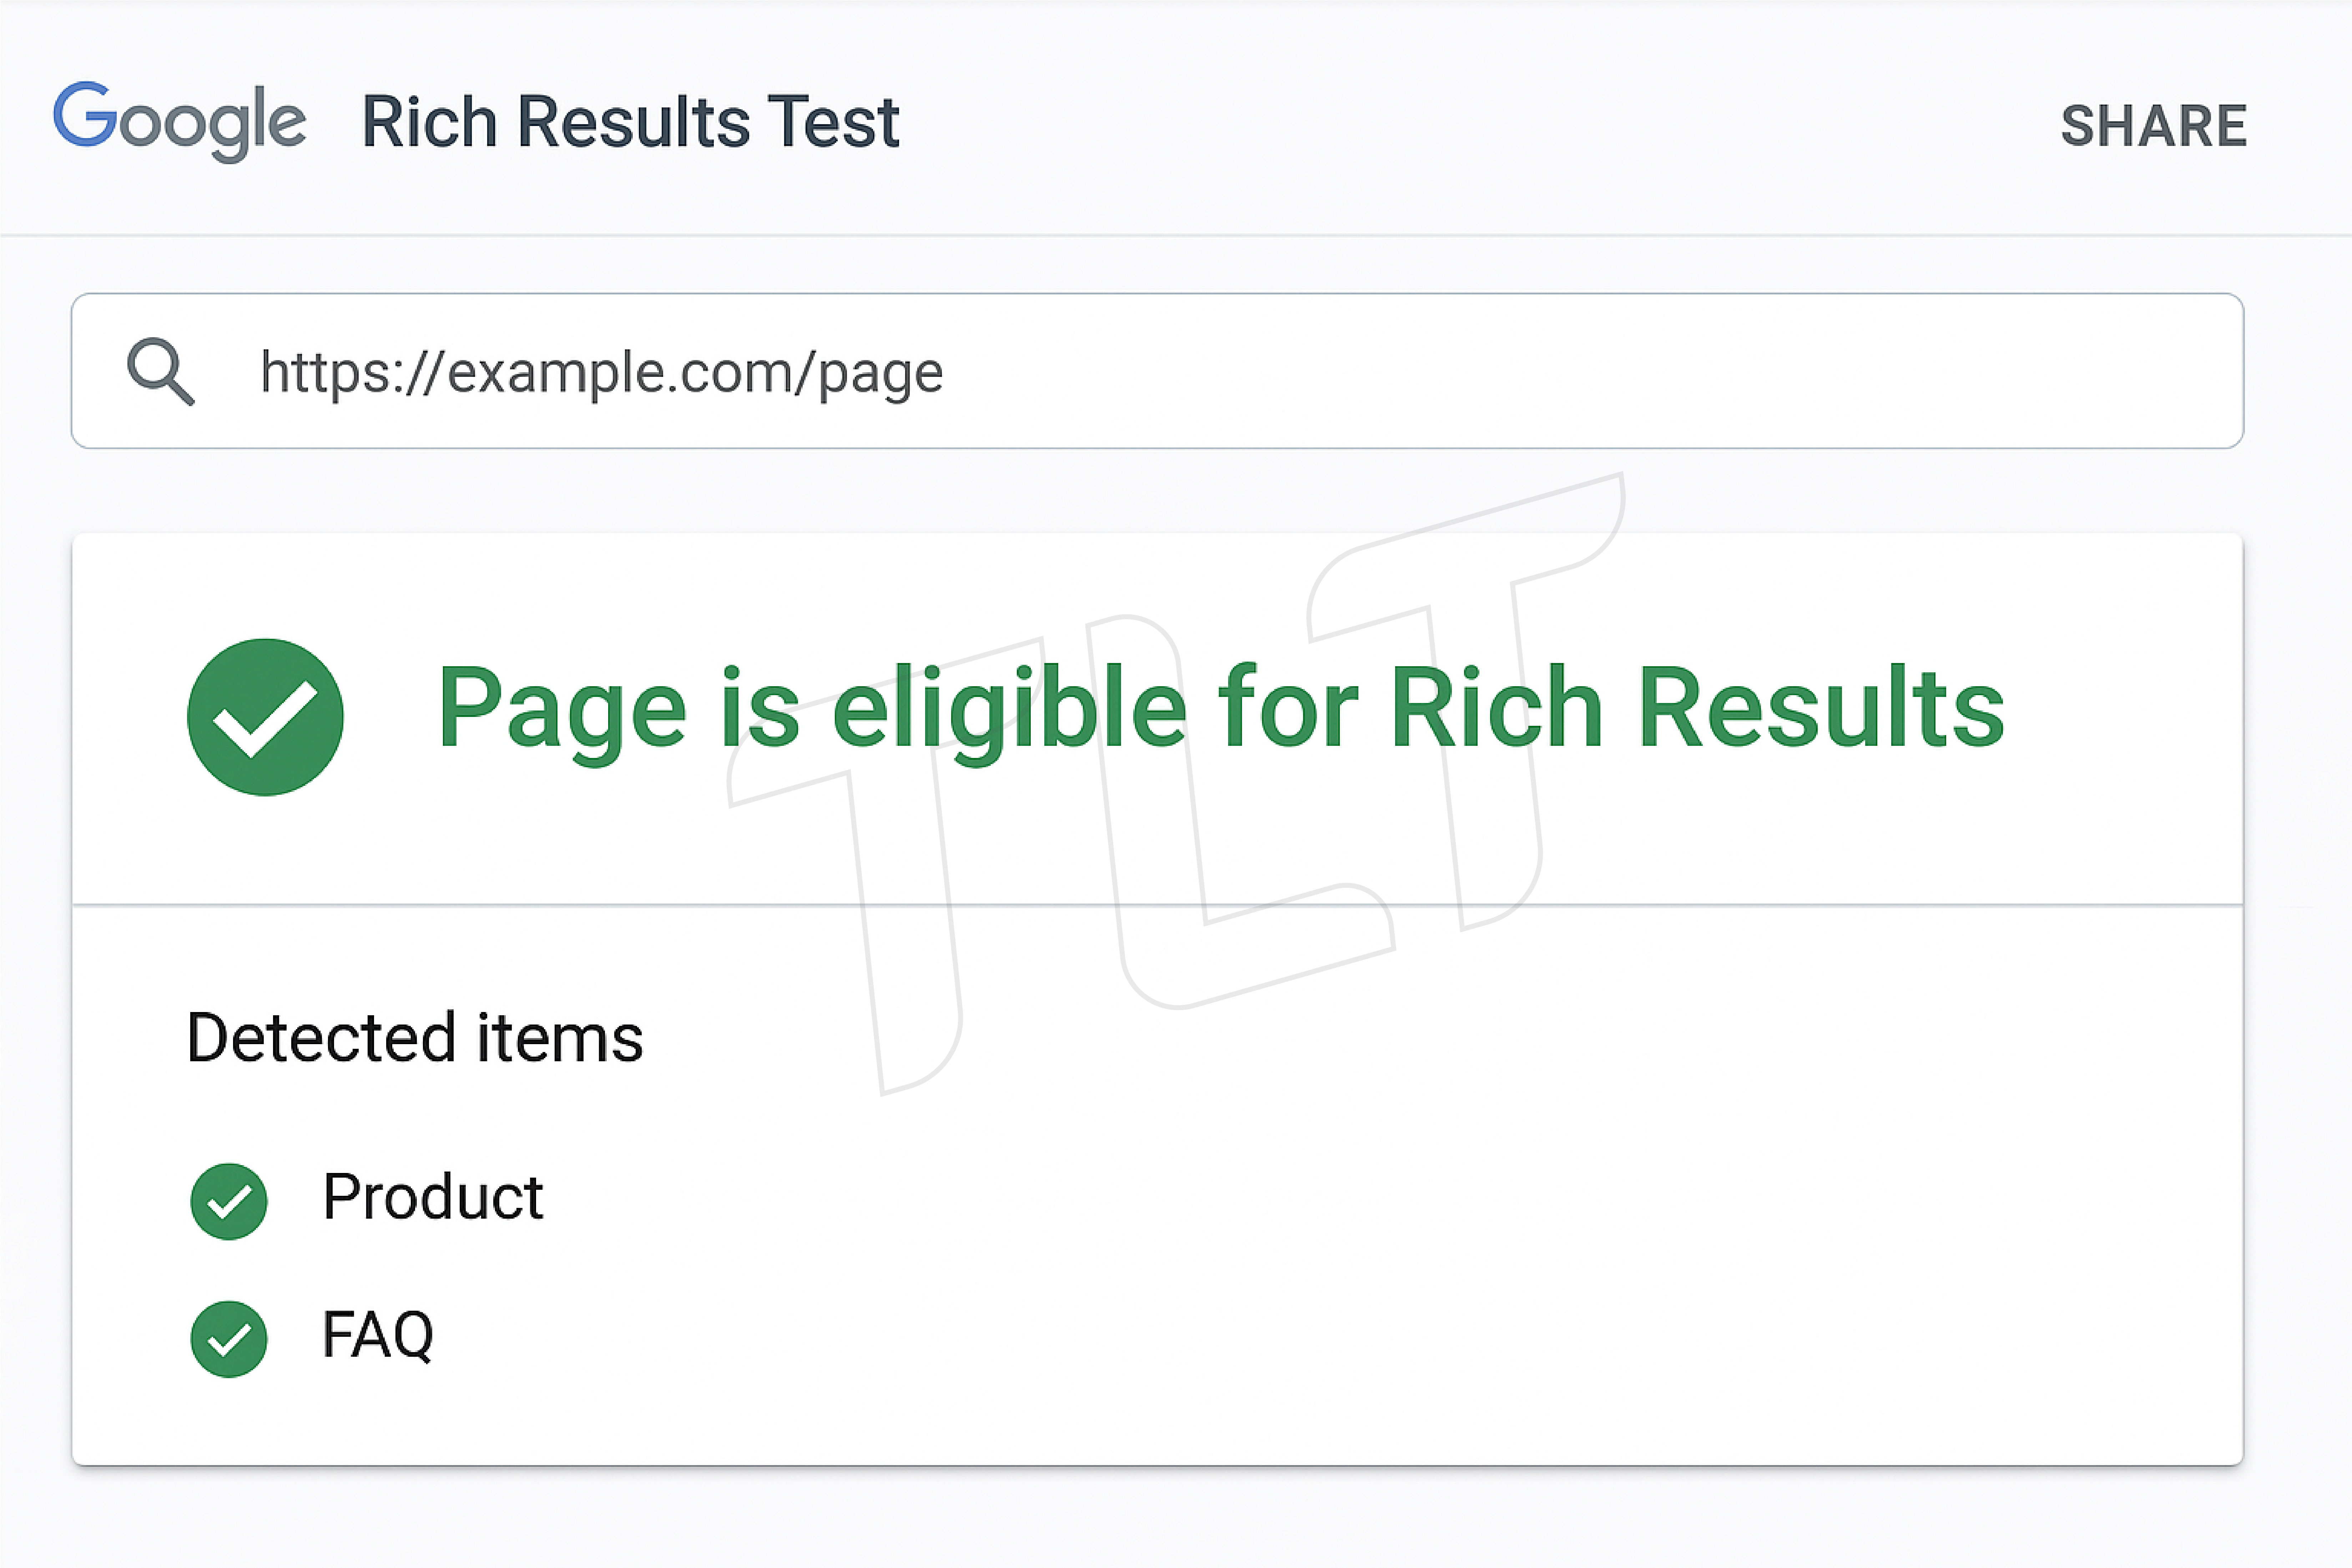Click the word eligible in the heading

1010,708
